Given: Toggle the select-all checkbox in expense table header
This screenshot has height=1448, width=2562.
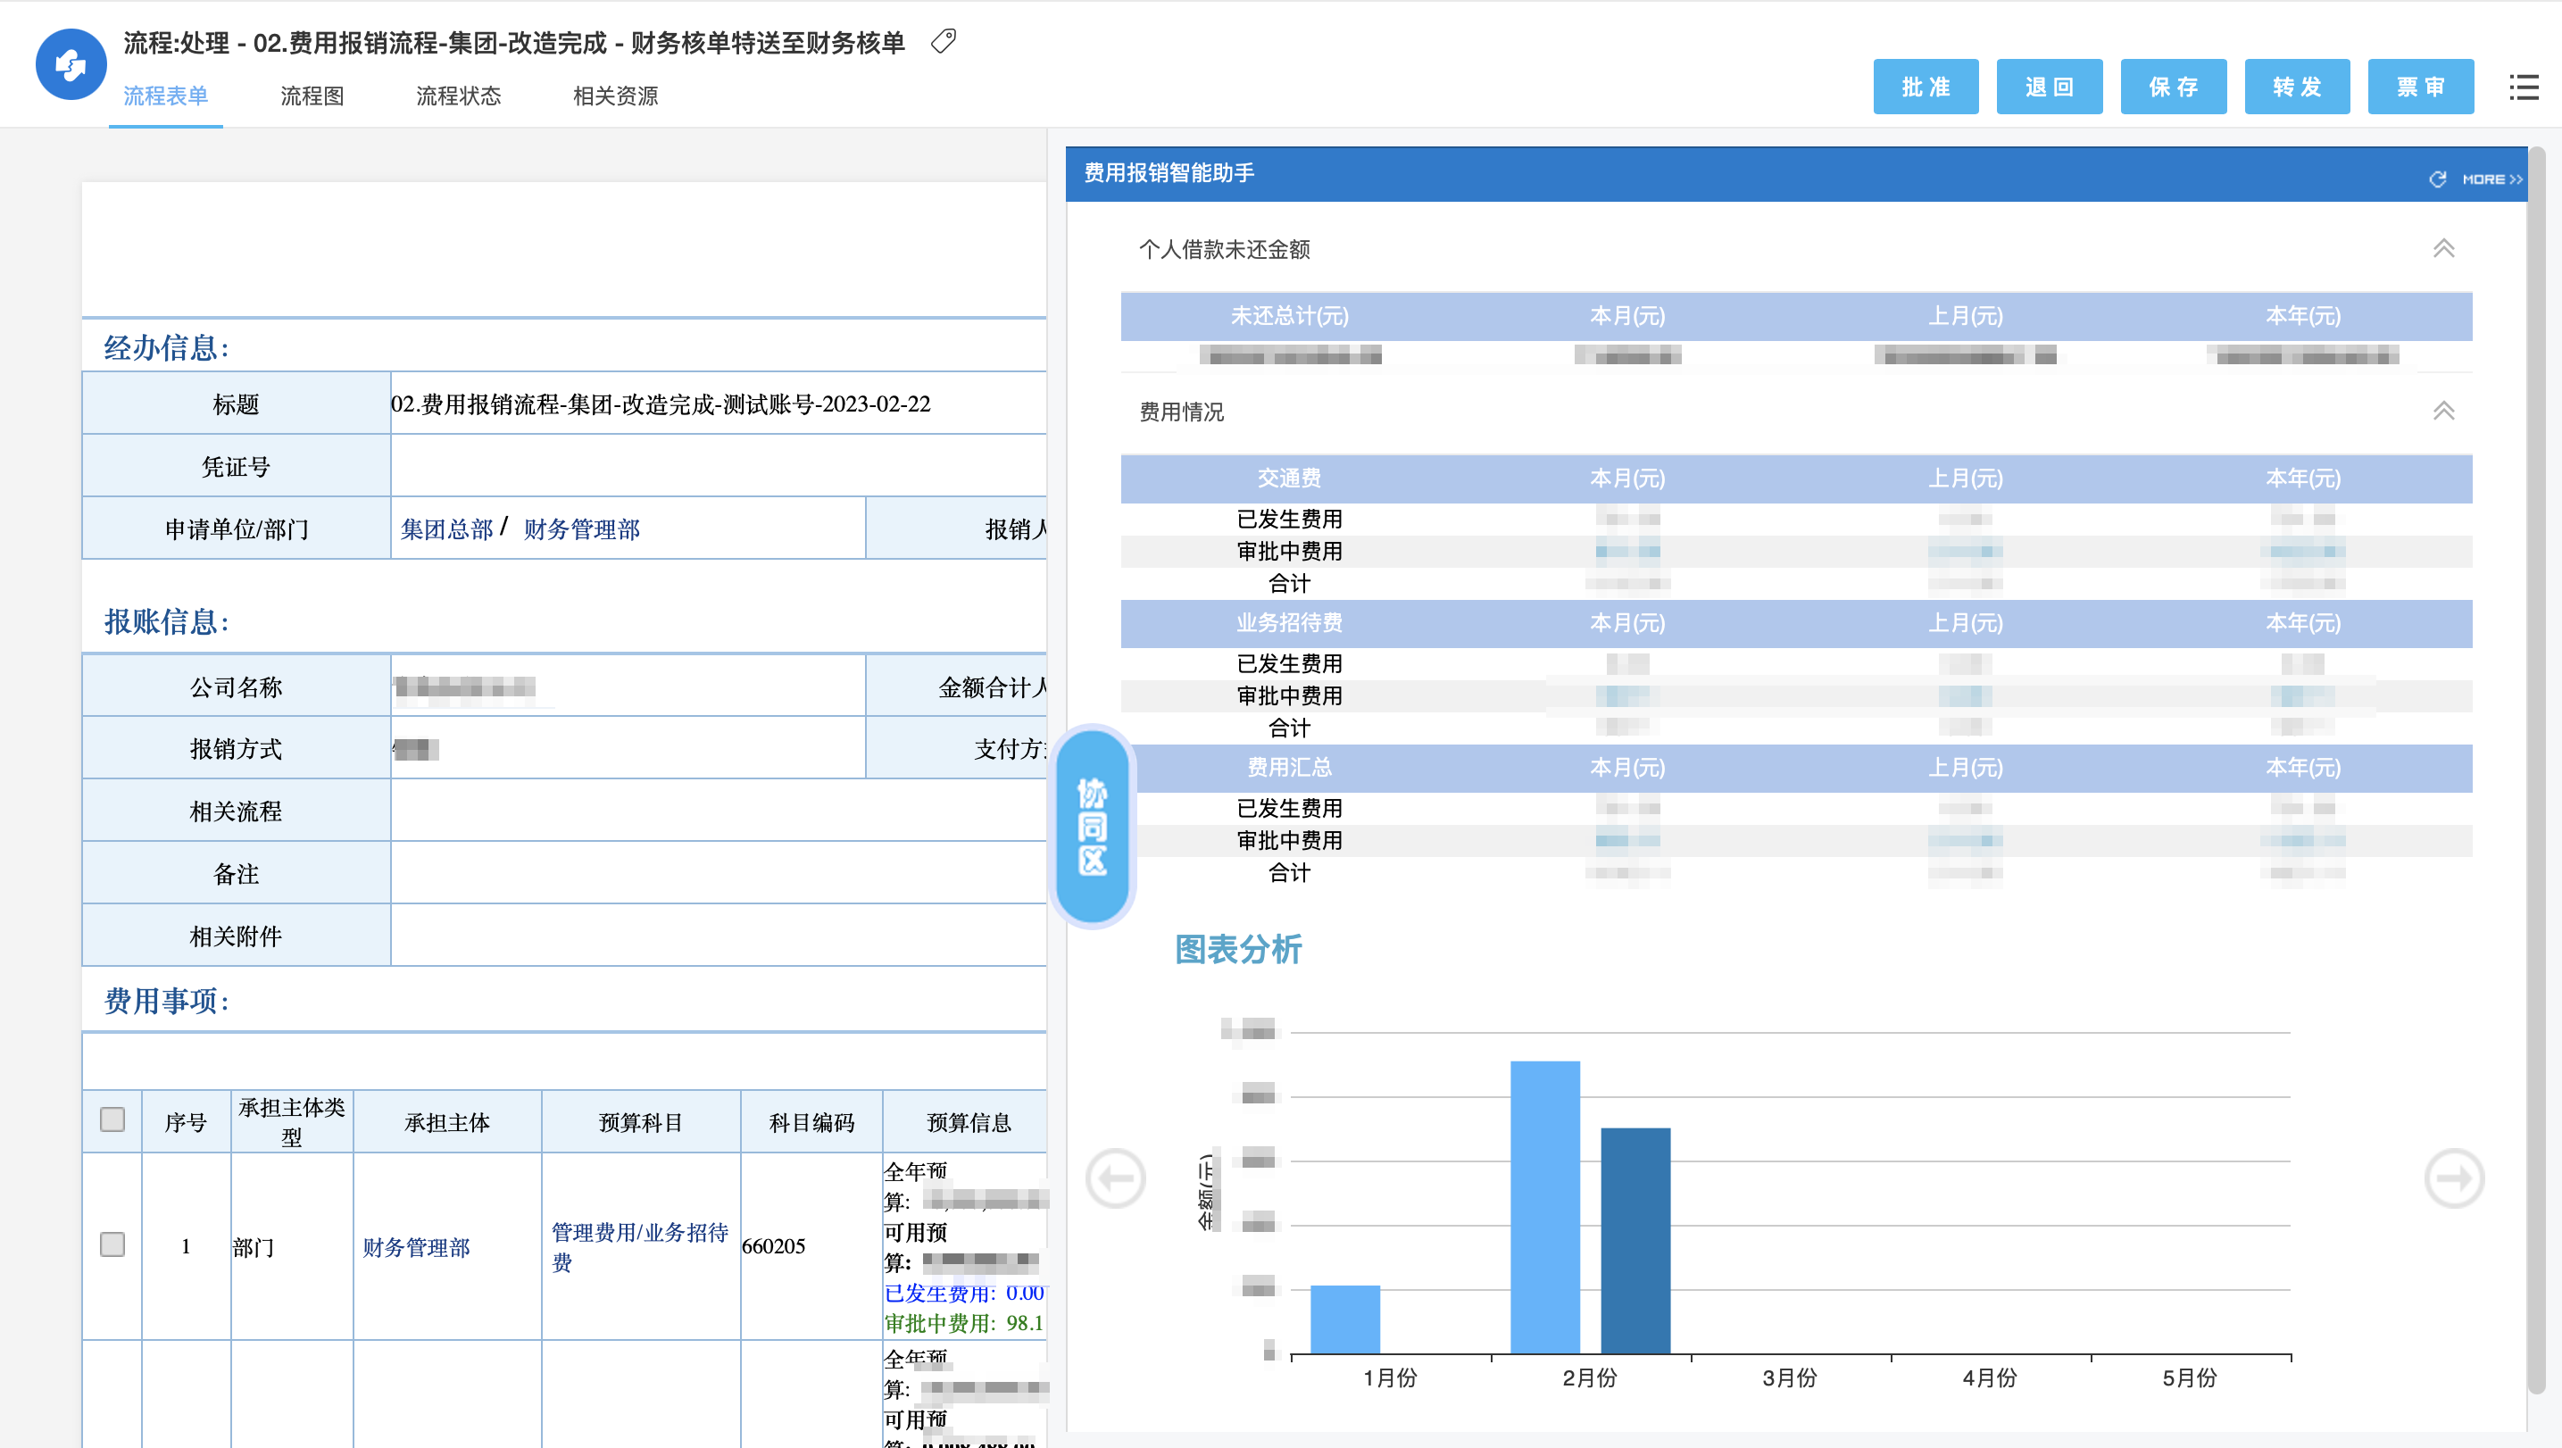Looking at the screenshot, I should coord(112,1119).
